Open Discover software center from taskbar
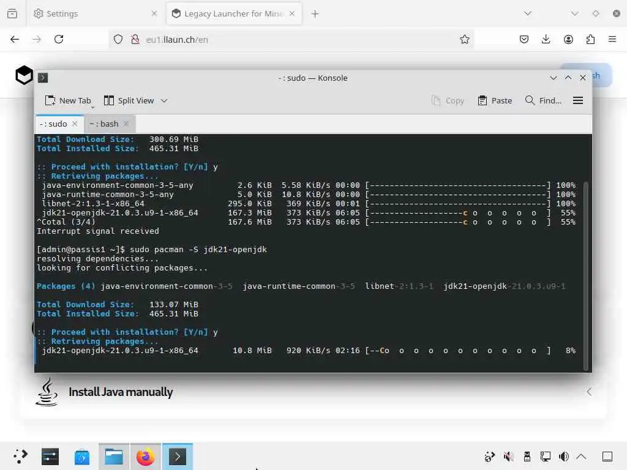This screenshot has height=470, width=627. coord(82,457)
